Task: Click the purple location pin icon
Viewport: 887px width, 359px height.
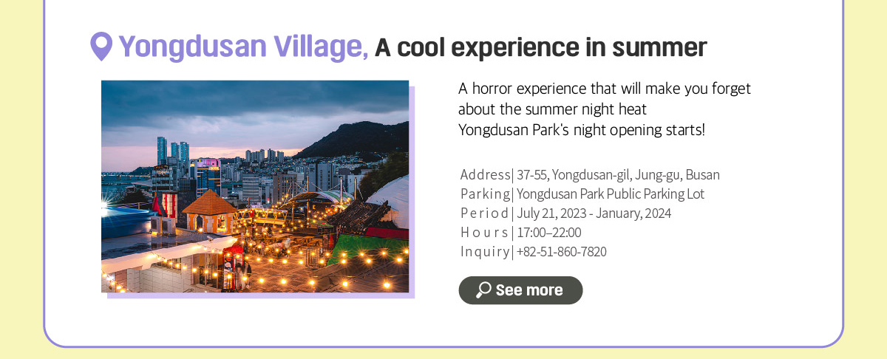Action: coord(101,47)
